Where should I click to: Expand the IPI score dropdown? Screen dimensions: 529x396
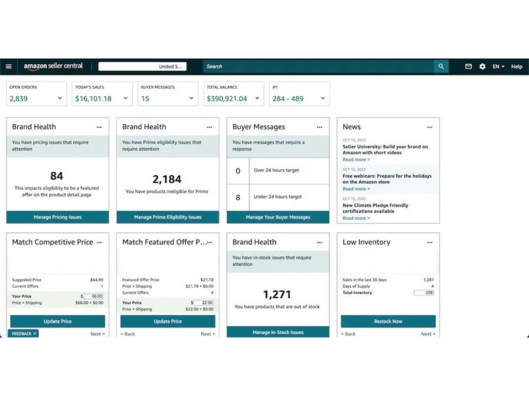[322, 98]
